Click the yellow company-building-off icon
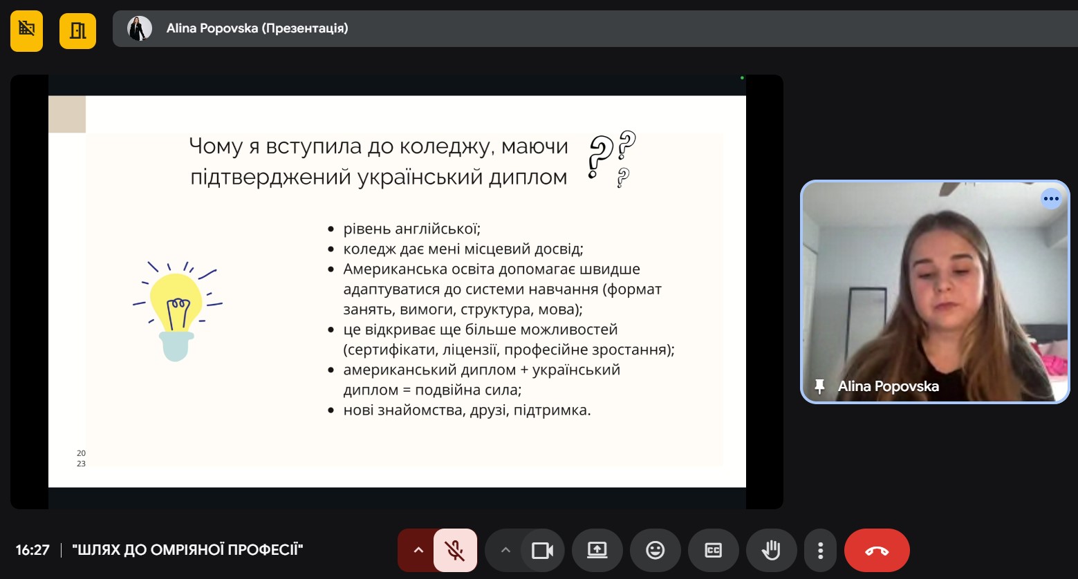Screen dimensions: 1078x579 point(26,30)
